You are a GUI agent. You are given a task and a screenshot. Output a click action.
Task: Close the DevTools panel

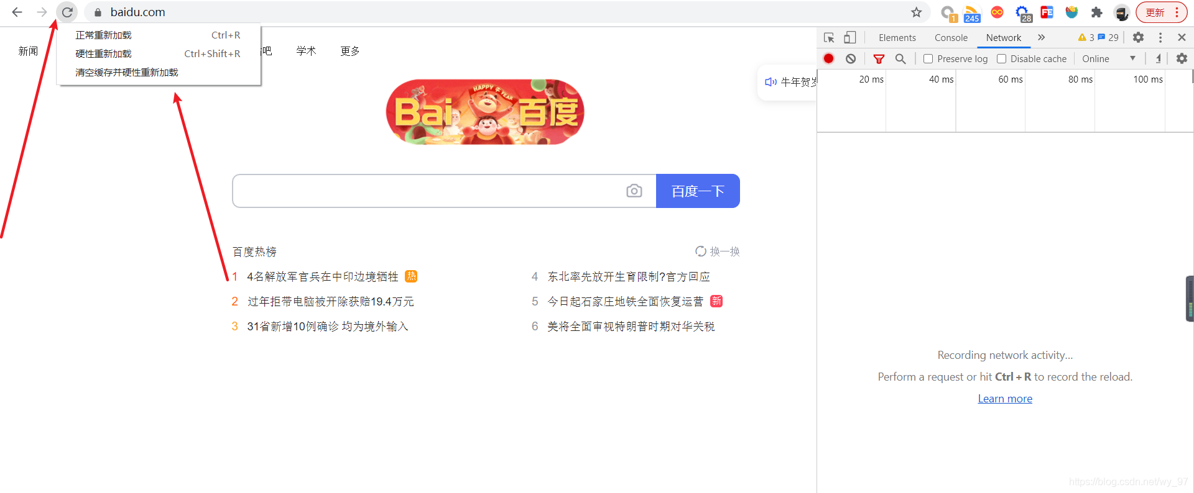pos(1182,38)
